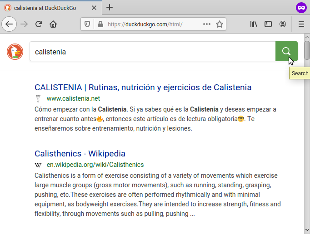Open the Firefox home page
The height and width of the screenshot is (234, 310).
pyautogui.click(x=53, y=24)
